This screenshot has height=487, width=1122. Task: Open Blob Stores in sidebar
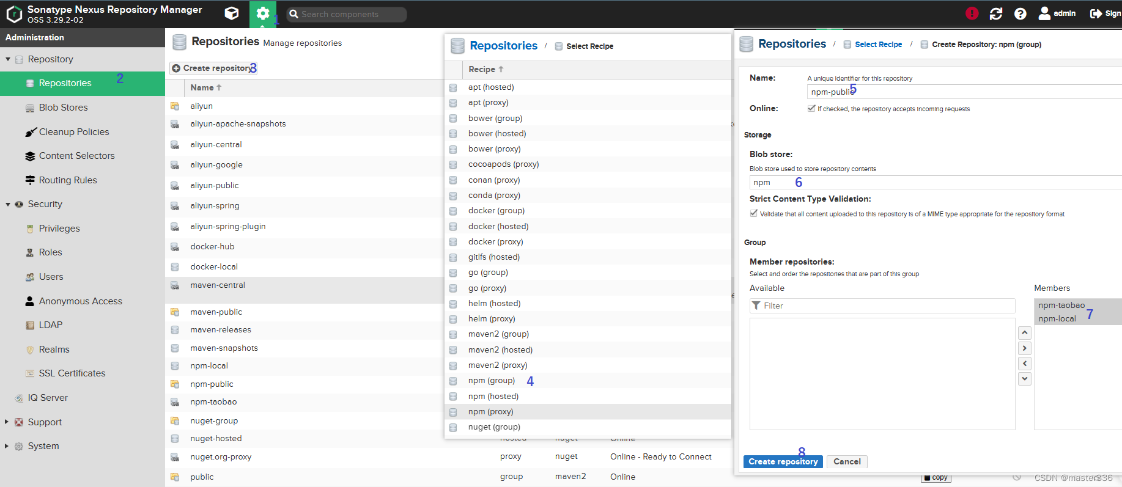coord(63,108)
